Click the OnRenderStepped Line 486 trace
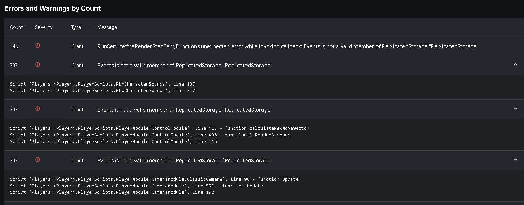This screenshot has width=524, height=205. 150,135
